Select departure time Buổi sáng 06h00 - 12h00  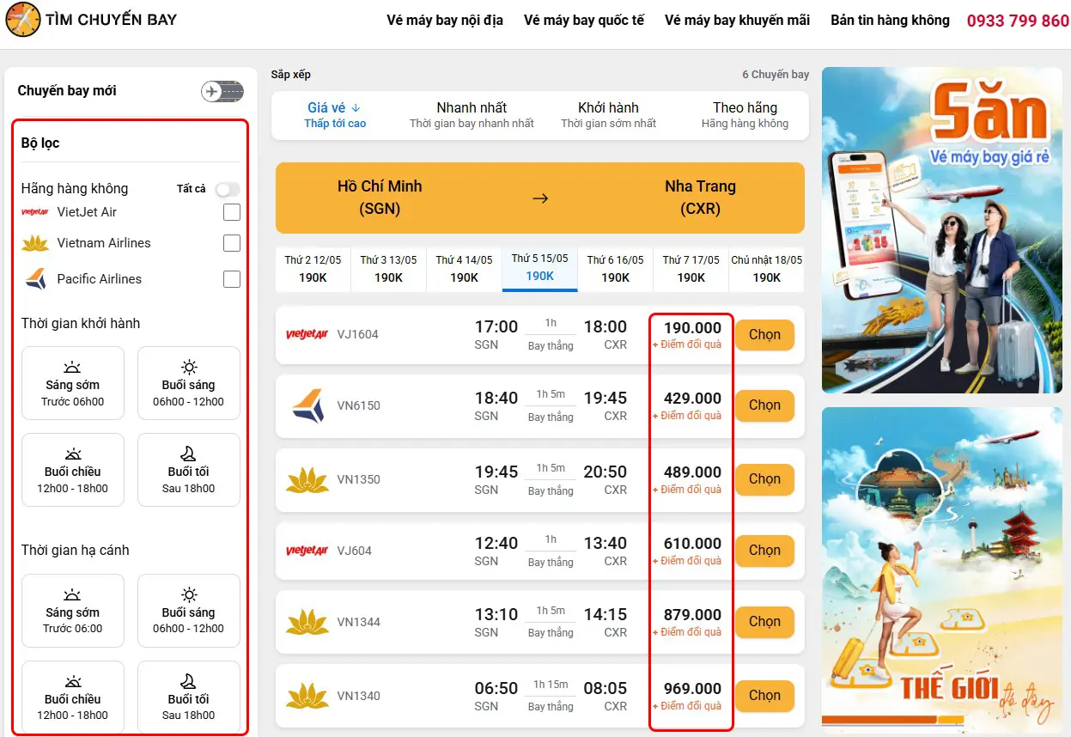(189, 383)
